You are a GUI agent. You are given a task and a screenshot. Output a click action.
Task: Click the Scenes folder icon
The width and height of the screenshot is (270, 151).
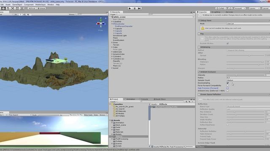[x=114, y=143]
